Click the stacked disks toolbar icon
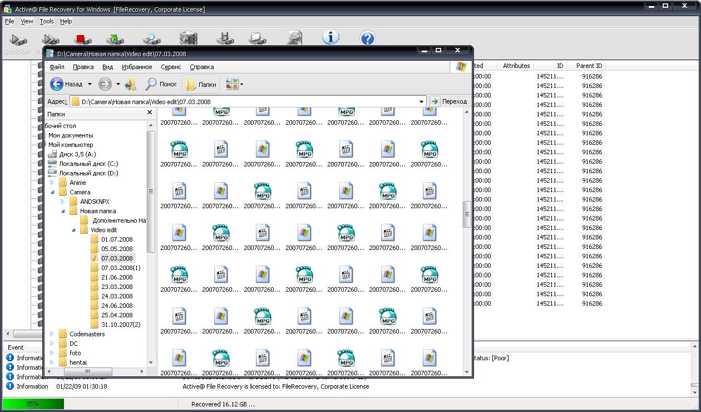 [x=188, y=38]
